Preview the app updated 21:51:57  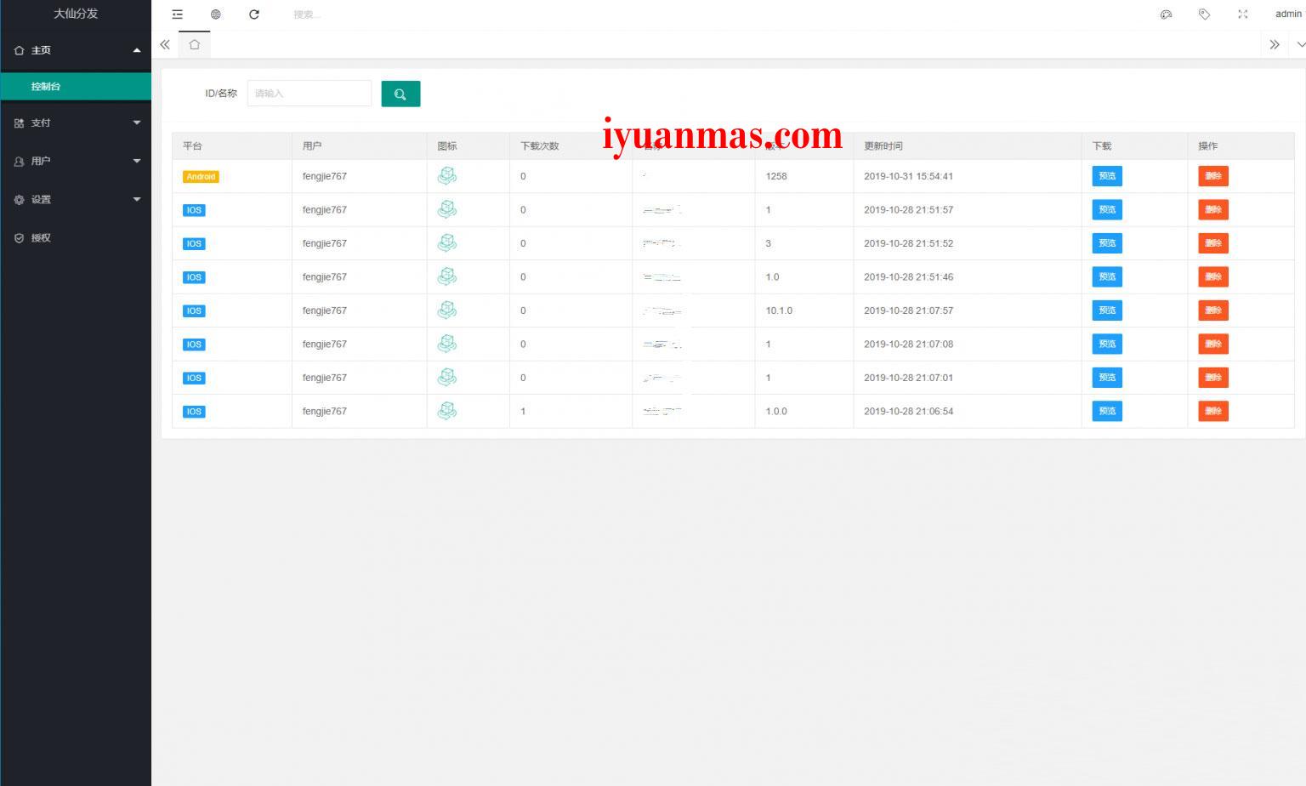coord(1107,209)
